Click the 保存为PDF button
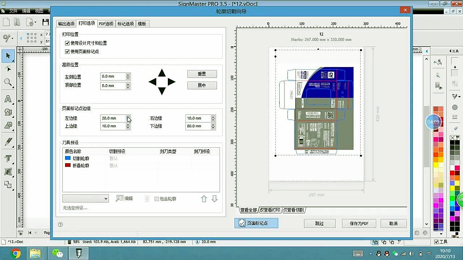The height and width of the screenshot is (260, 463). pos(359,224)
